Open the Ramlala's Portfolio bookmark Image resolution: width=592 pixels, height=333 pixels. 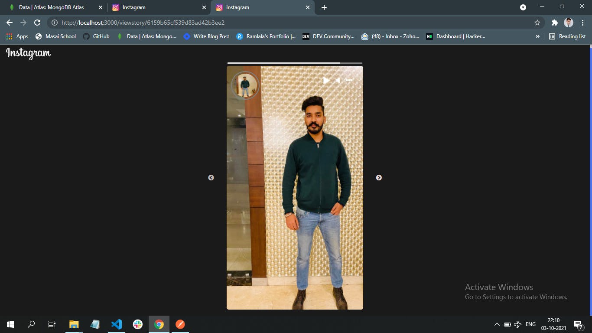pos(266,36)
